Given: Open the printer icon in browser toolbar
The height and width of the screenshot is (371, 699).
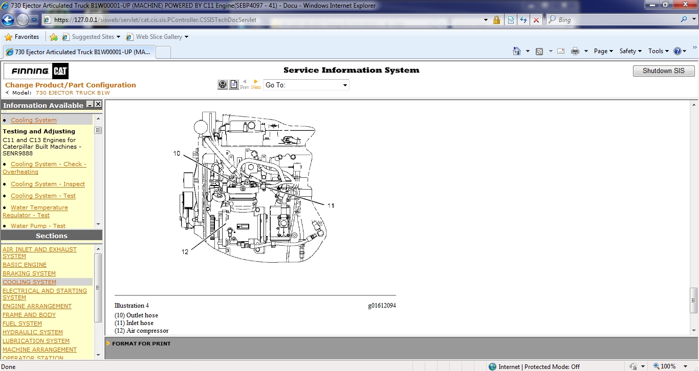Looking at the screenshot, I should (x=575, y=51).
